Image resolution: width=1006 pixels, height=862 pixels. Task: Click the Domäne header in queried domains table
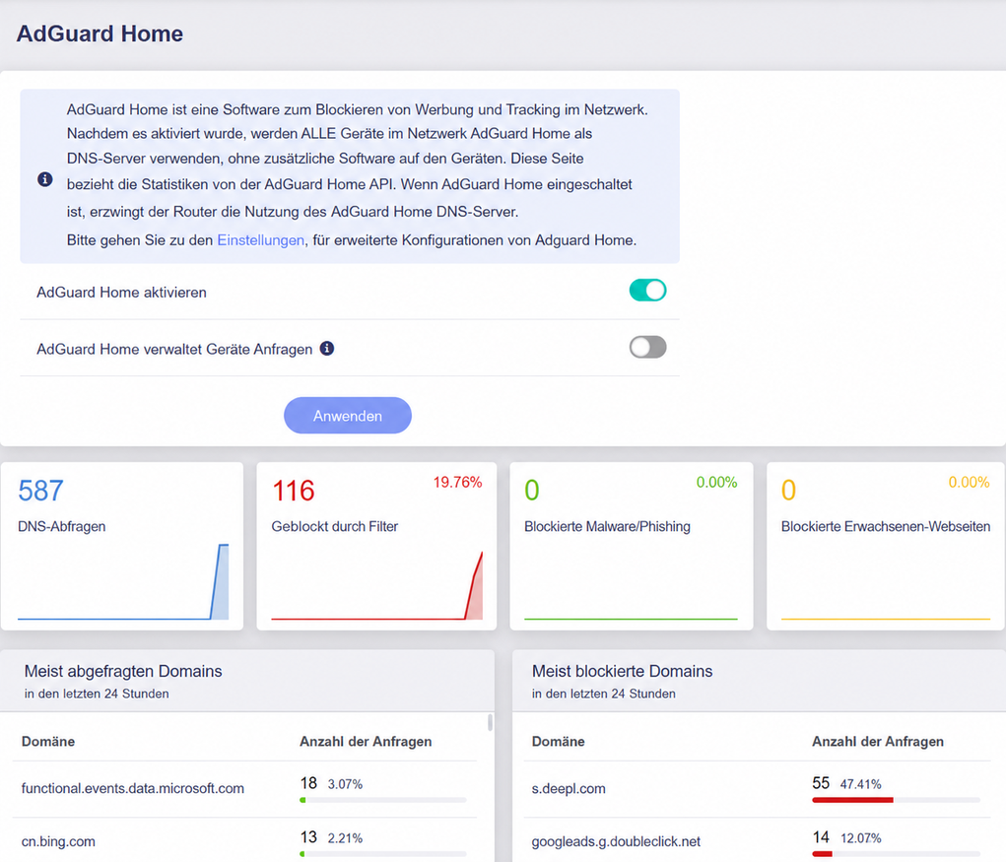pyautogui.click(x=48, y=742)
